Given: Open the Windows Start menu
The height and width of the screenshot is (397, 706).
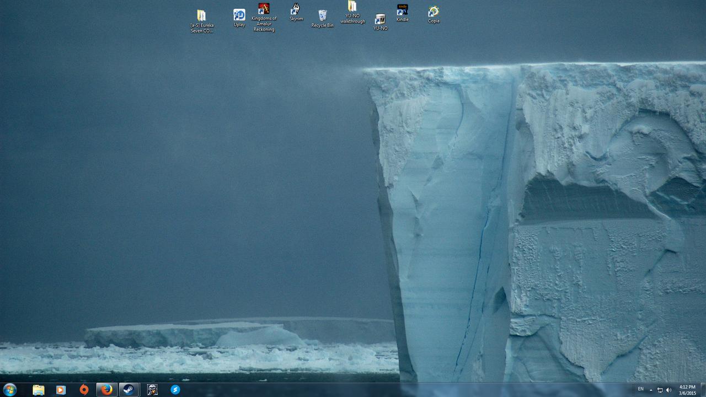Looking at the screenshot, I should 9,390.
